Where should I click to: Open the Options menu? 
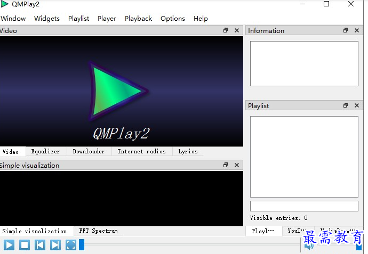point(173,19)
